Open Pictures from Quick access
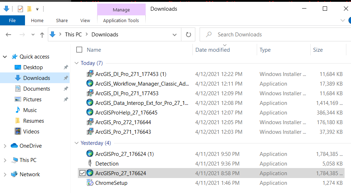Viewport: 351px width, 193px height. click(32, 100)
